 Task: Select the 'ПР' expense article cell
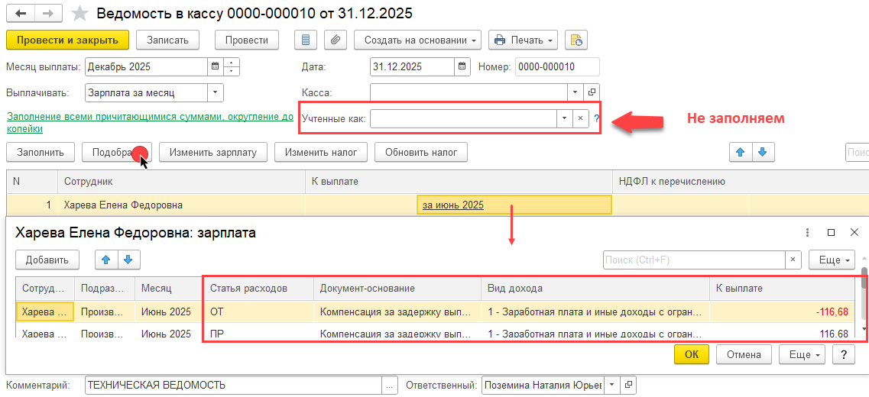pos(259,334)
